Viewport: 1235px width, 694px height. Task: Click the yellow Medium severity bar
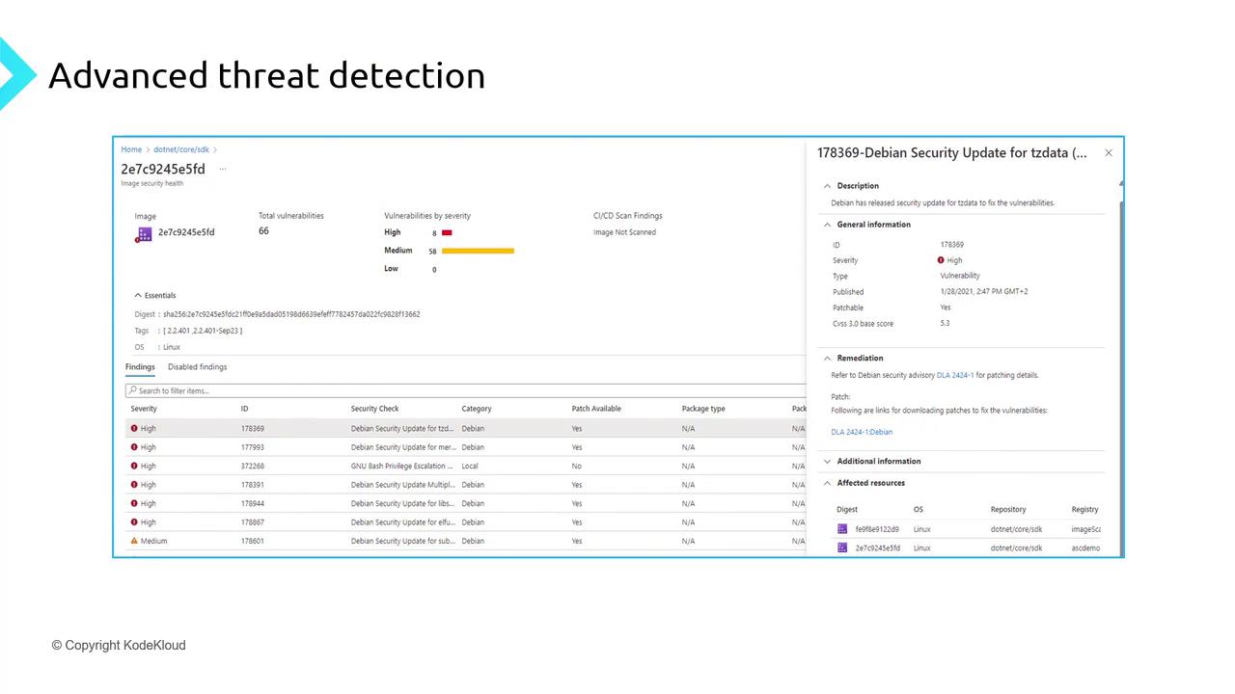[478, 251]
